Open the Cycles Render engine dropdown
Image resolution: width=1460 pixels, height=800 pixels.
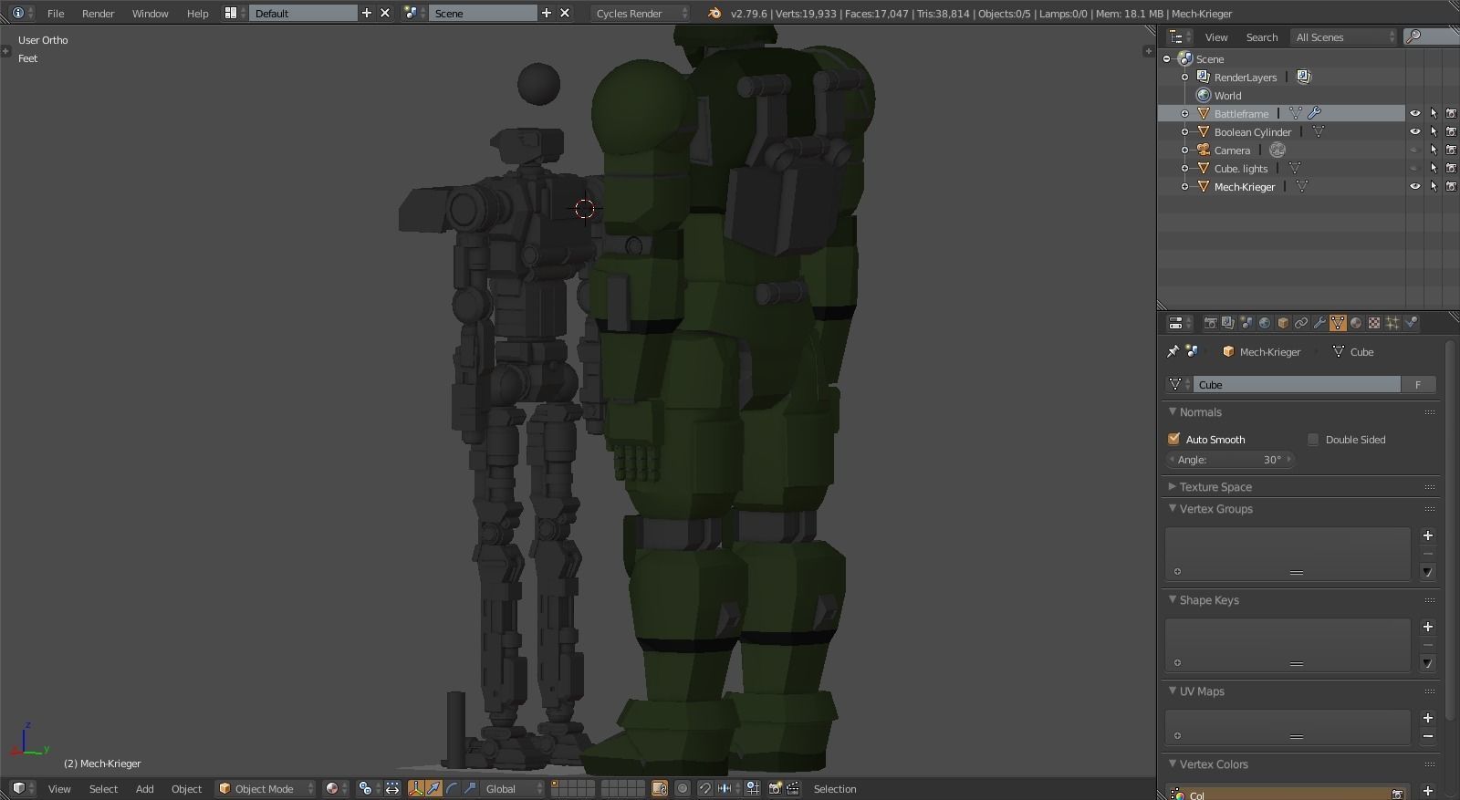[641, 13]
